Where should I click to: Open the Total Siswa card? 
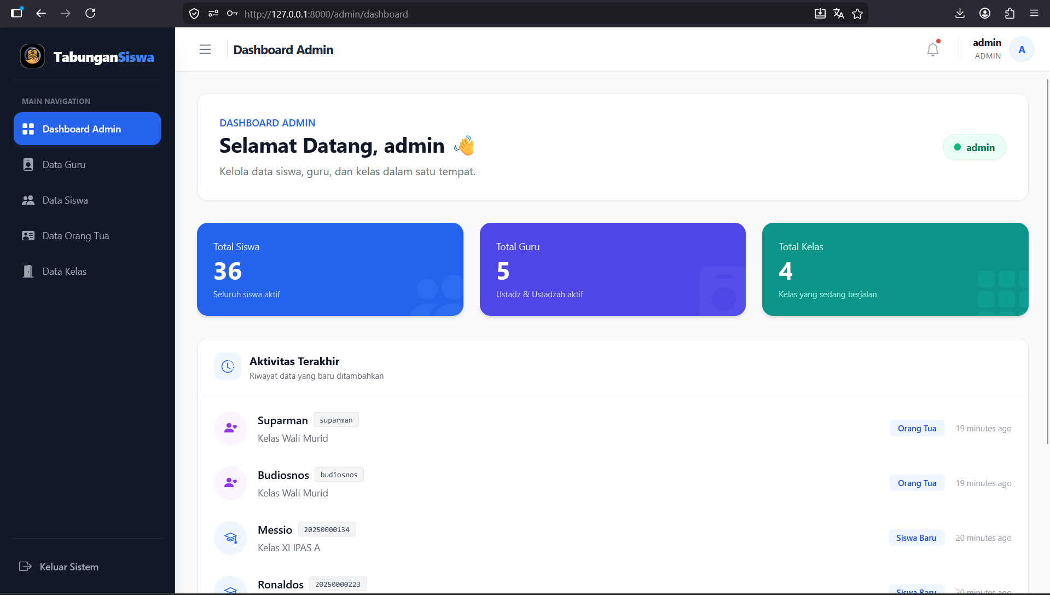(x=330, y=269)
